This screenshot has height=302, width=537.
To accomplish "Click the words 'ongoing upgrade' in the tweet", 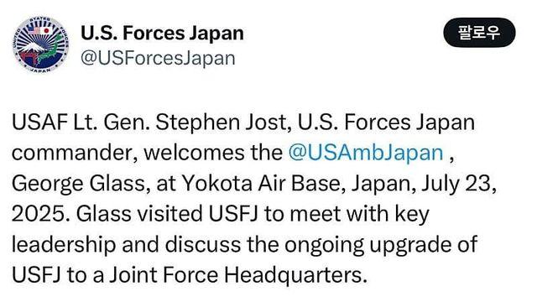I will click(366, 245).
